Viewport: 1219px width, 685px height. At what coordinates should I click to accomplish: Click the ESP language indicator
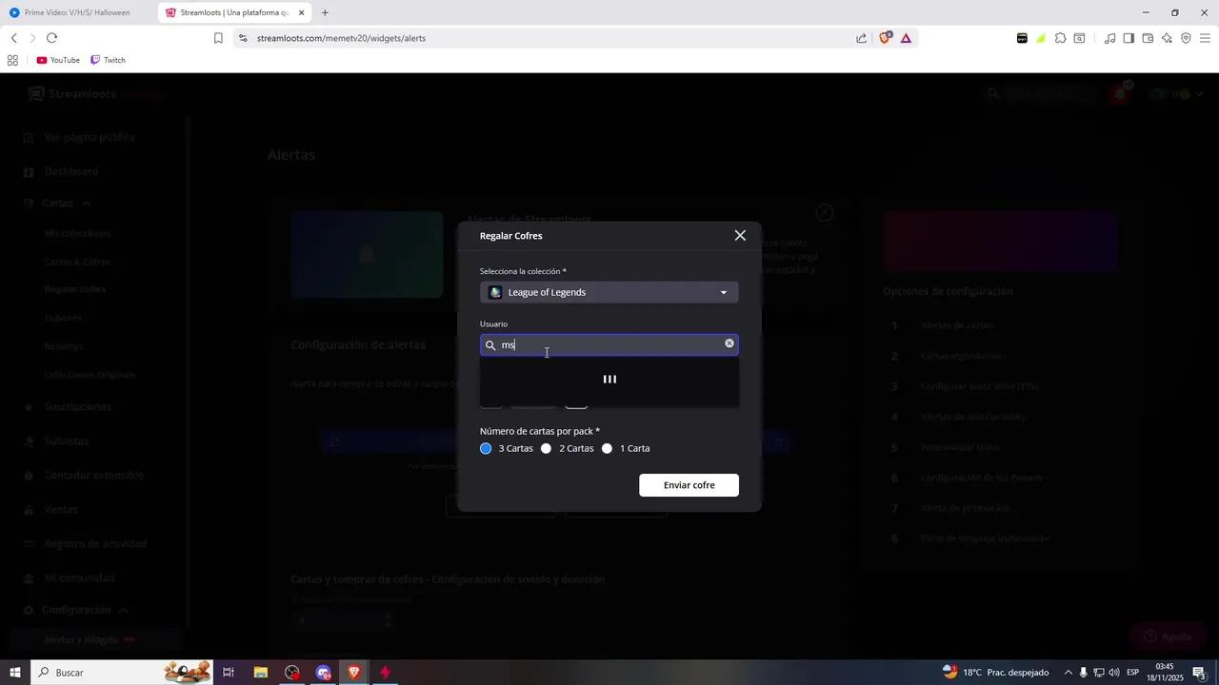point(1133,673)
